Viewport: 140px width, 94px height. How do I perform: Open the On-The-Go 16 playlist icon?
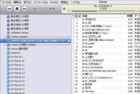(x=8, y=85)
